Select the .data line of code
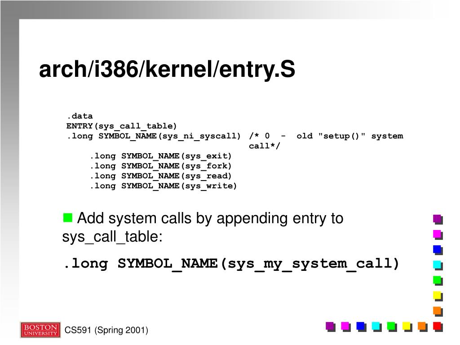Image resolution: width=460 pixels, height=345 pixels. point(80,116)
